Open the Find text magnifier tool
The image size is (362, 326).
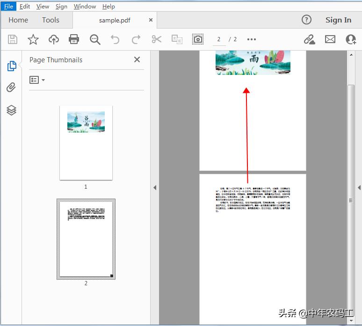coord(95,39)
